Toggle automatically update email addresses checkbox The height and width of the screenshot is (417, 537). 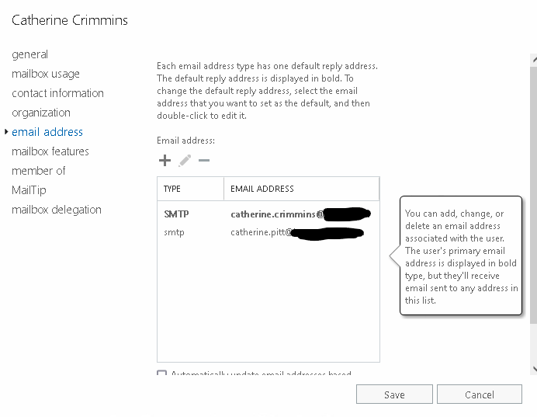coord(162,375)
